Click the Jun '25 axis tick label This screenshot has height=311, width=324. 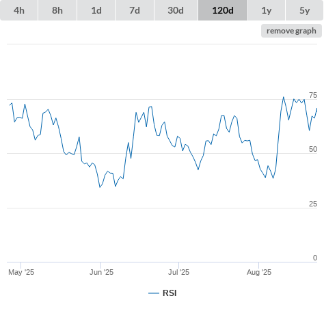tap(101, 272)
